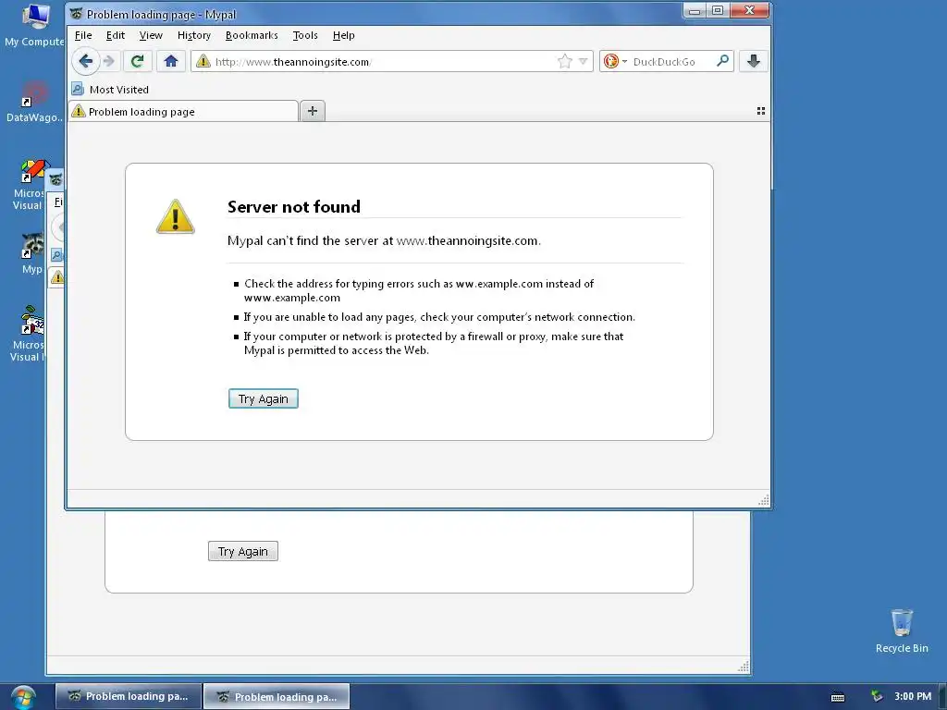Select the Mypal desktop shortcut icon
Screen dimensions: 947x710
(x=32, y=253)
